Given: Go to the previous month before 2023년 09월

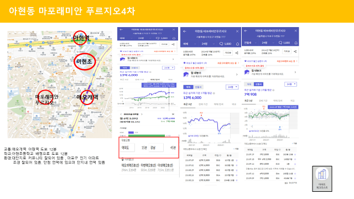Looking at the screenshot, I should click(x=121, y=114).
